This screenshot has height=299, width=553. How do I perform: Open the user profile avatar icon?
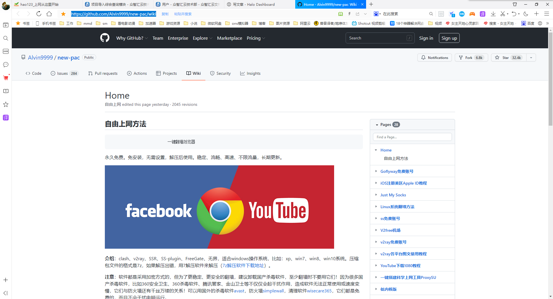[6, 6]
